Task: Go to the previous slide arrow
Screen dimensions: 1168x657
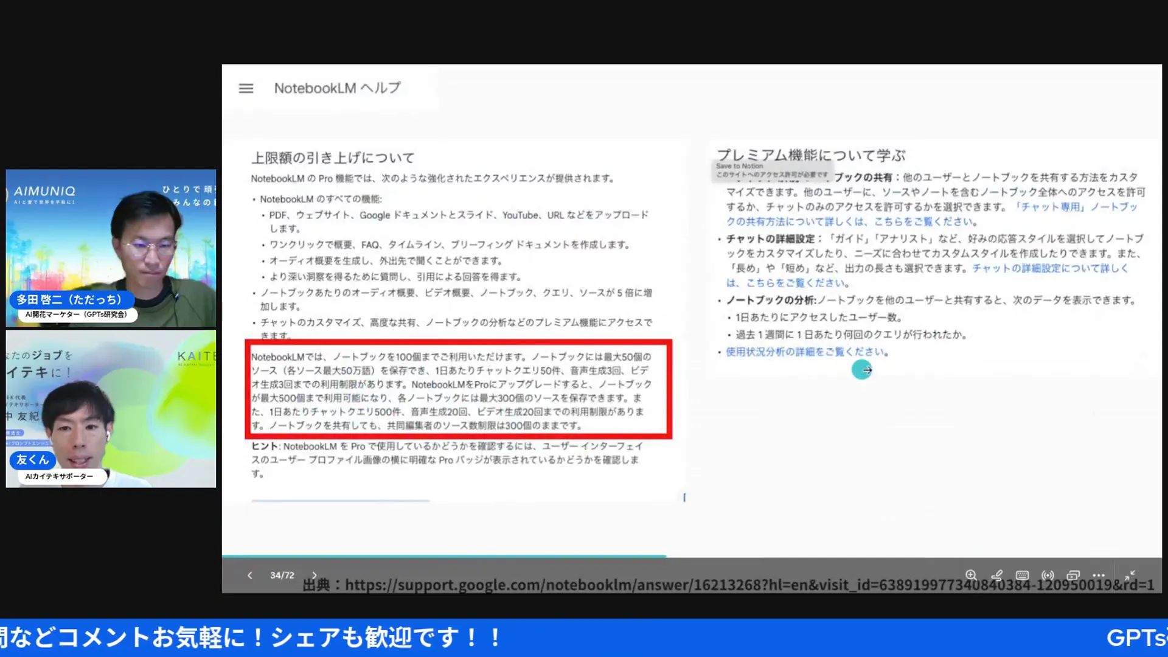Action: tap(249, 575)
